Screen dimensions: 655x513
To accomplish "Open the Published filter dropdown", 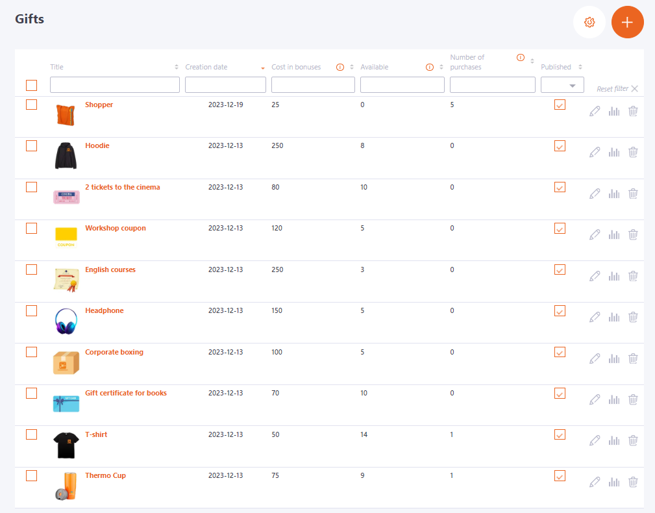I will click(x=562, y=85).
